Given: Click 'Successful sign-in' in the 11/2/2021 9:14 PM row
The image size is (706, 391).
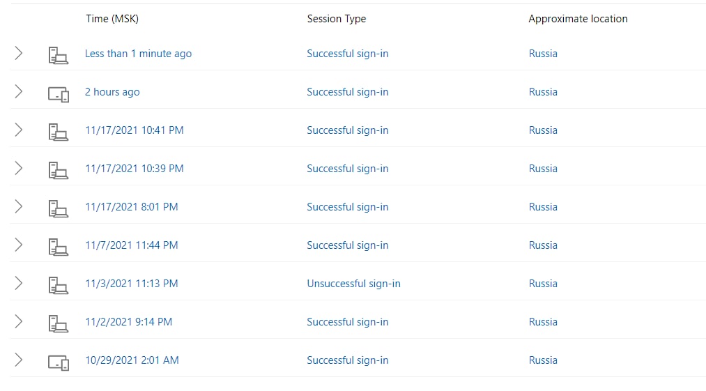Looking at the screenshot, I should tap(348, 321).
